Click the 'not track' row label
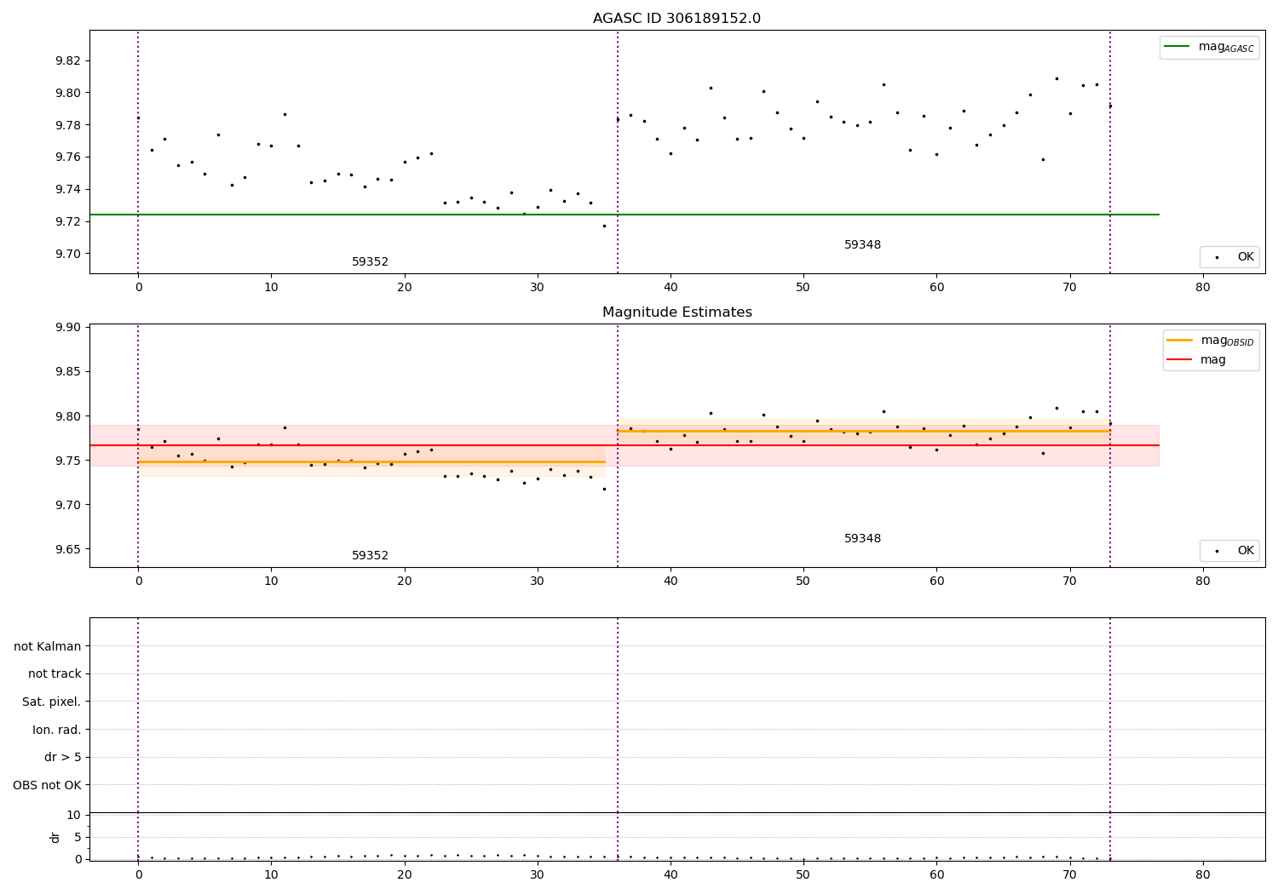1278x894 pixels. [x=55, y=674]
